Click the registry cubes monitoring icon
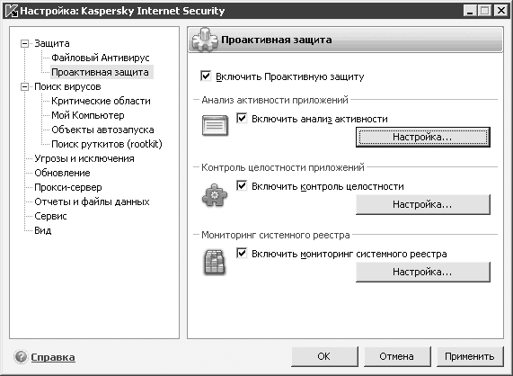This screenshot has width=513, height=376. tap(215, 262)
